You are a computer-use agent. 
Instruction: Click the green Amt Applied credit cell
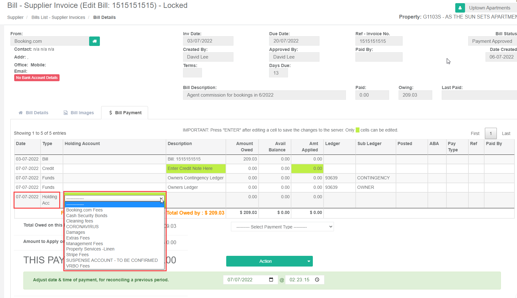(x=307, y=169)
